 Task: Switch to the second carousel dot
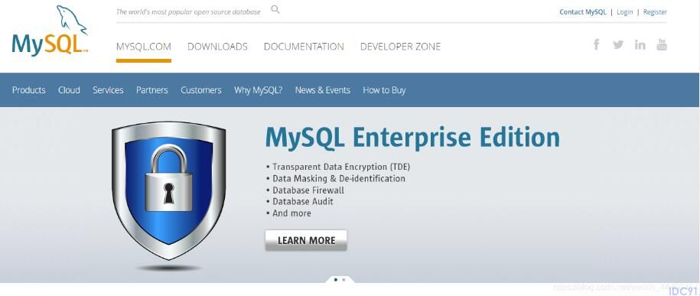pyautogui.click(x=343, y=280)
